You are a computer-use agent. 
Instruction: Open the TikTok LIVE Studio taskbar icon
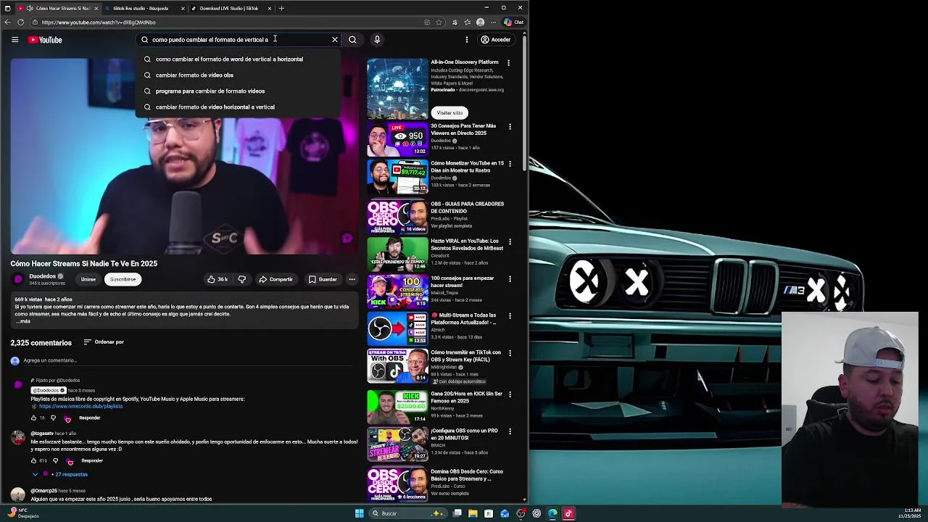pyautogui.click(x=568, y=513)
